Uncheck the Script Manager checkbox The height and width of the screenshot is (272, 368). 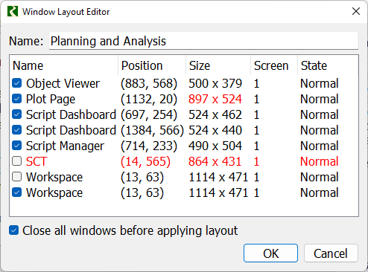click(x=16, y=146)
